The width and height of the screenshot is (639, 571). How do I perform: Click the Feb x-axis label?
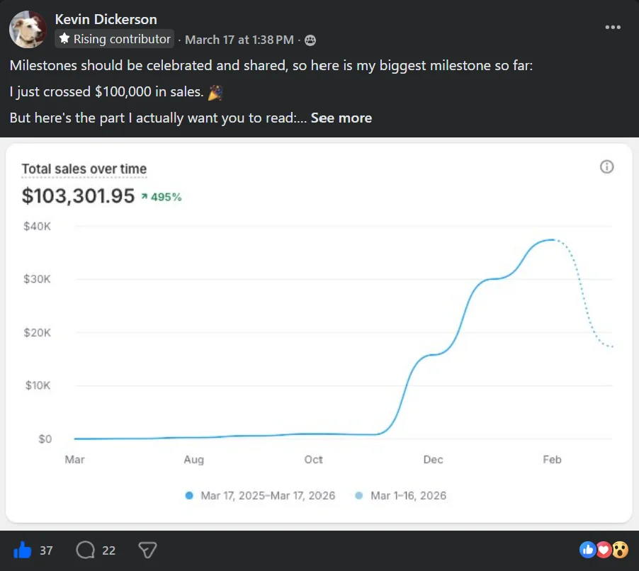point(552,460)
